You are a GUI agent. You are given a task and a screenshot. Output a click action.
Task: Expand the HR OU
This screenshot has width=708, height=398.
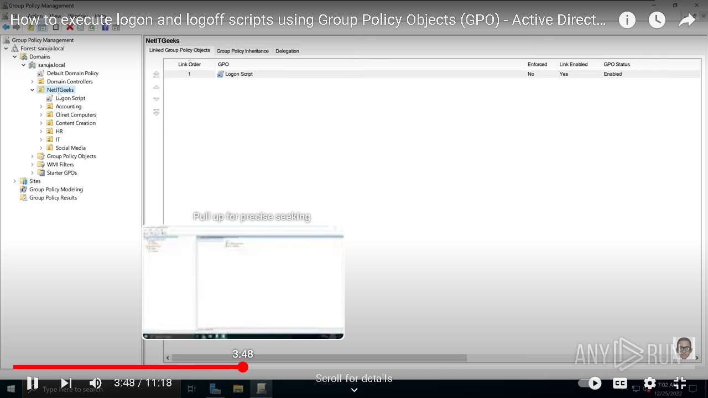[x=41, y=132]
